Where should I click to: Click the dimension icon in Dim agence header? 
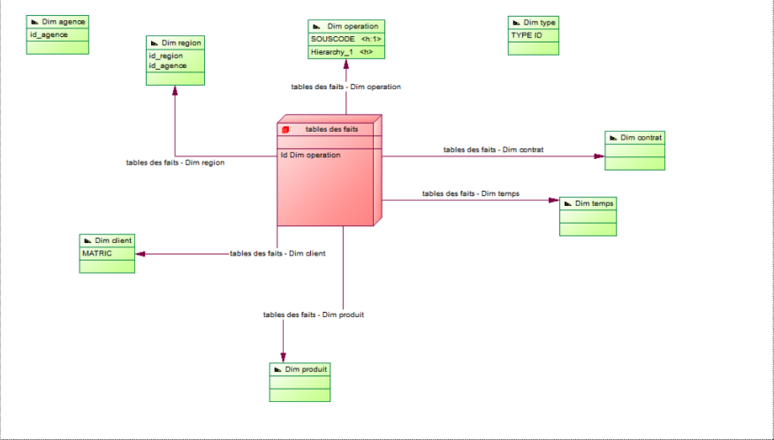(34, 22)
